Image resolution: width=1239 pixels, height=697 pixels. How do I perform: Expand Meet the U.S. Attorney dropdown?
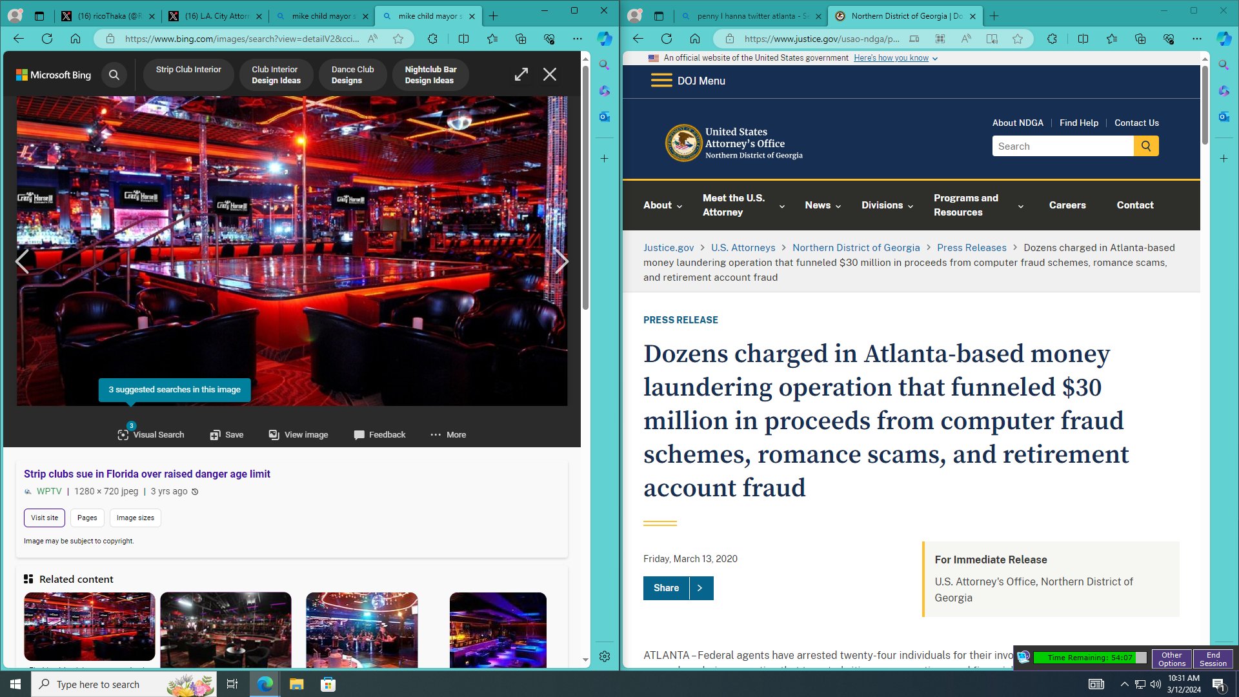coord(744,205)
